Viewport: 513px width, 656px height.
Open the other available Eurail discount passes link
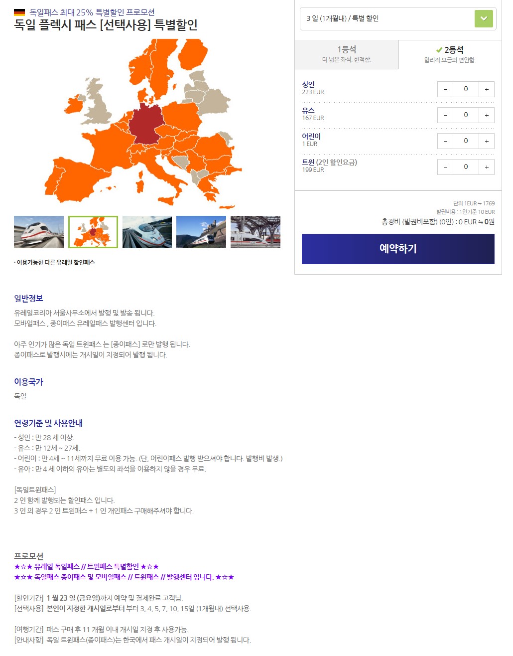55,262
